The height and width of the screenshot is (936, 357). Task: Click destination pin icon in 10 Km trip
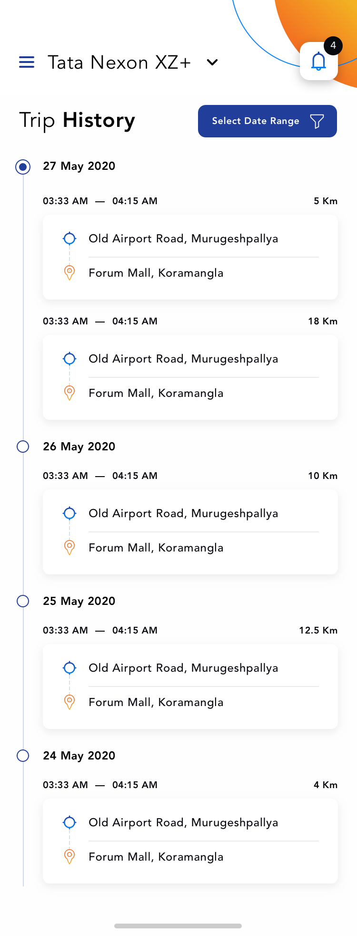pos(69,547)
